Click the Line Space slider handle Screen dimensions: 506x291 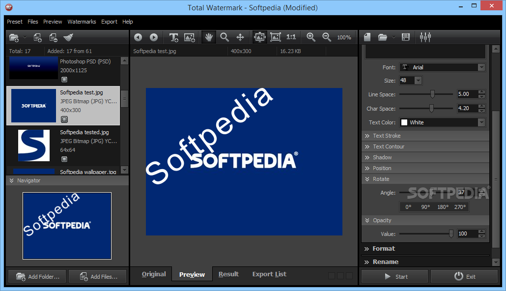click(x=432, y=94)
